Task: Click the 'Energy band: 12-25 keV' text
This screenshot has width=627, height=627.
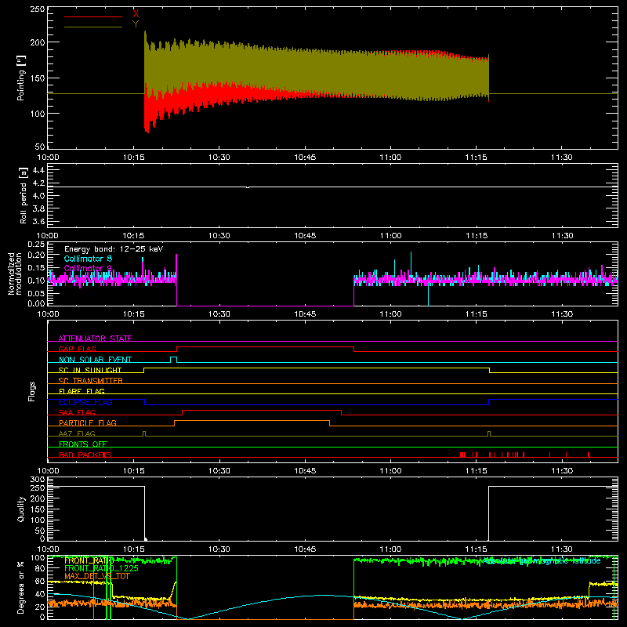Action: tap(114, 249)
